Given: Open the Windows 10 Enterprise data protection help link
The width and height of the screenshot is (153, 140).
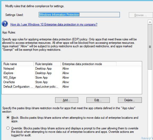Looking at the screenshot, I should pos(54,24).
